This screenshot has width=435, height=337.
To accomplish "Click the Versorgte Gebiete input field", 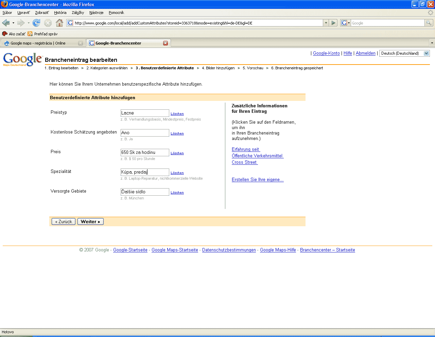I will coord(145,192).
